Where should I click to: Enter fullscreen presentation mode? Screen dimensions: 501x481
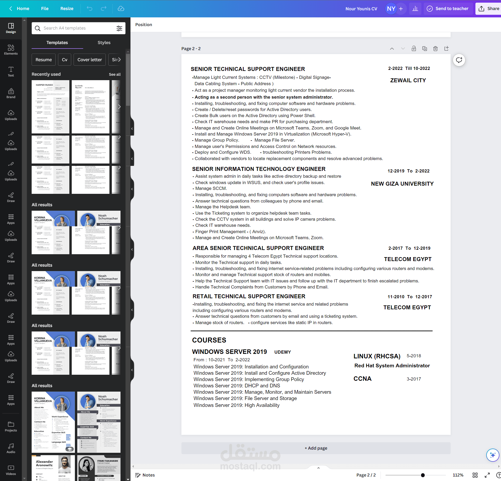point(487,475)
